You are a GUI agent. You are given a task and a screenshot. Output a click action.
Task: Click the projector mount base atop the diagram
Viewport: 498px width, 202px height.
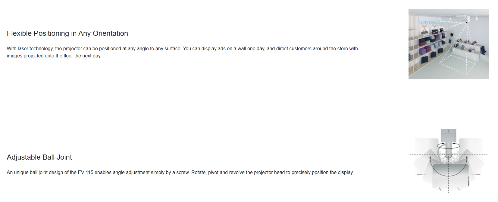448,135
